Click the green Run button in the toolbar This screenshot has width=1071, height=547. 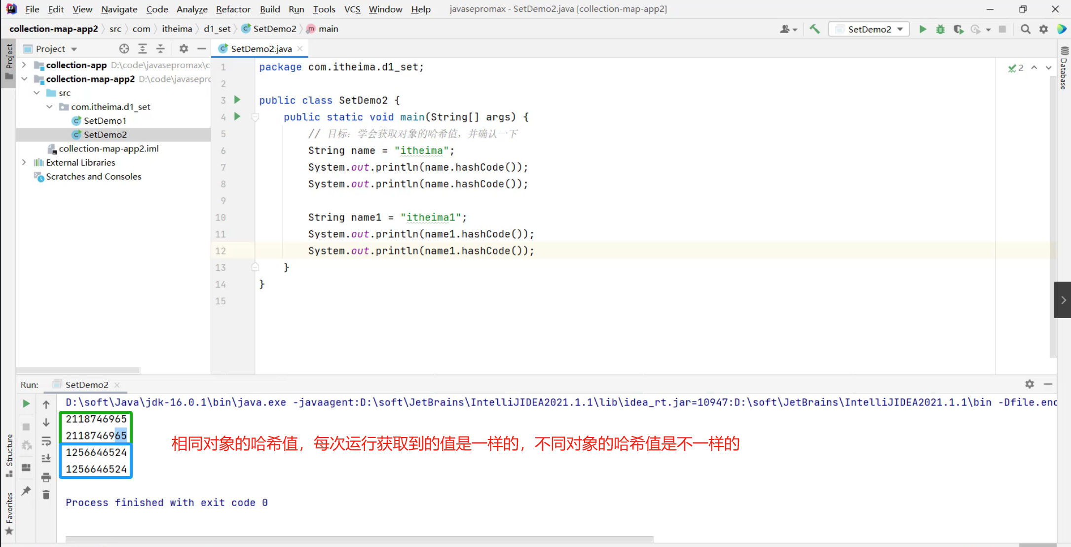pyautogui.click(x=923, y=29)
